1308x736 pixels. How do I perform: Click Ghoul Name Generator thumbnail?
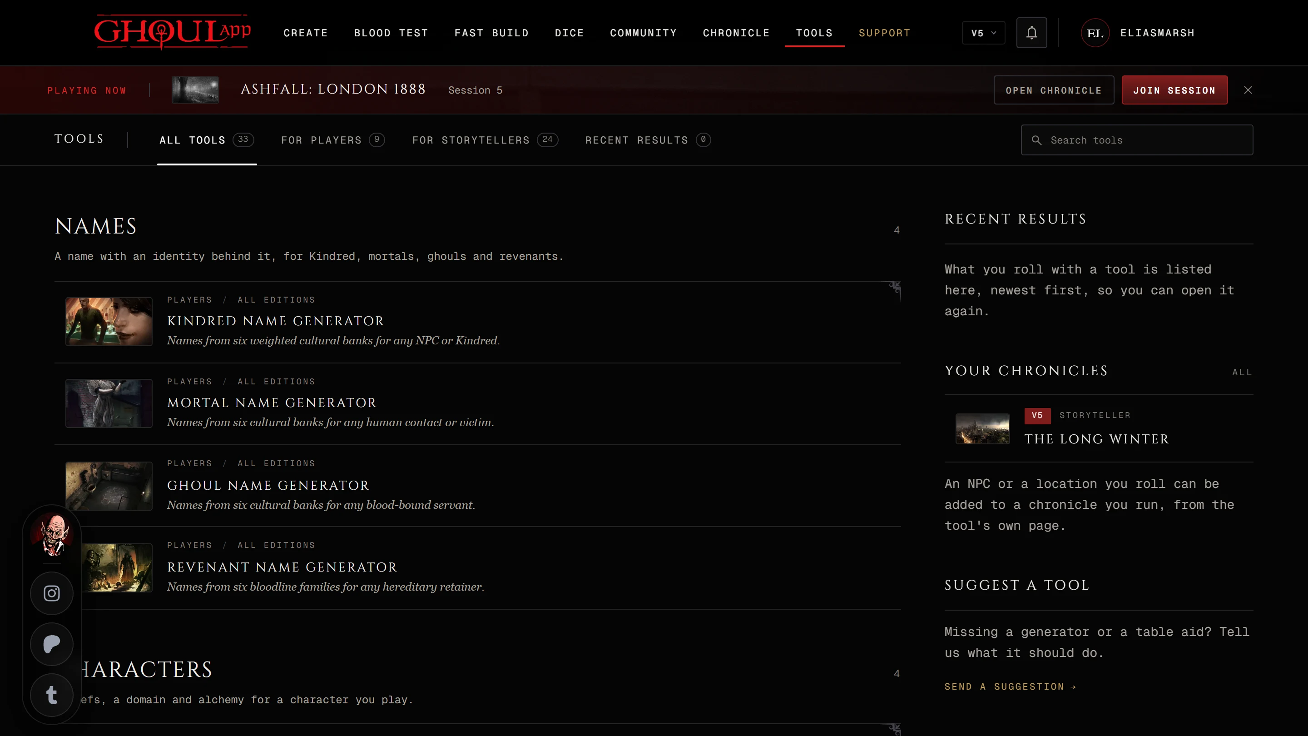pyautogui.click(x=109, y=486)
